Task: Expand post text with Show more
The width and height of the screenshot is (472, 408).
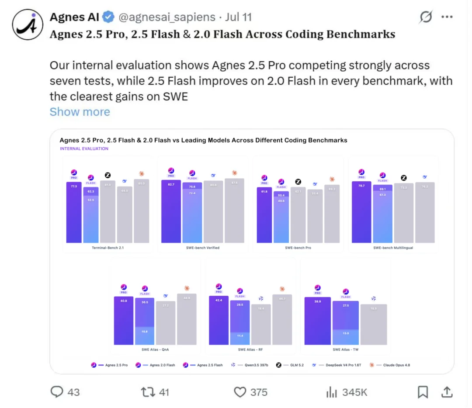Action: click(80, 112)
